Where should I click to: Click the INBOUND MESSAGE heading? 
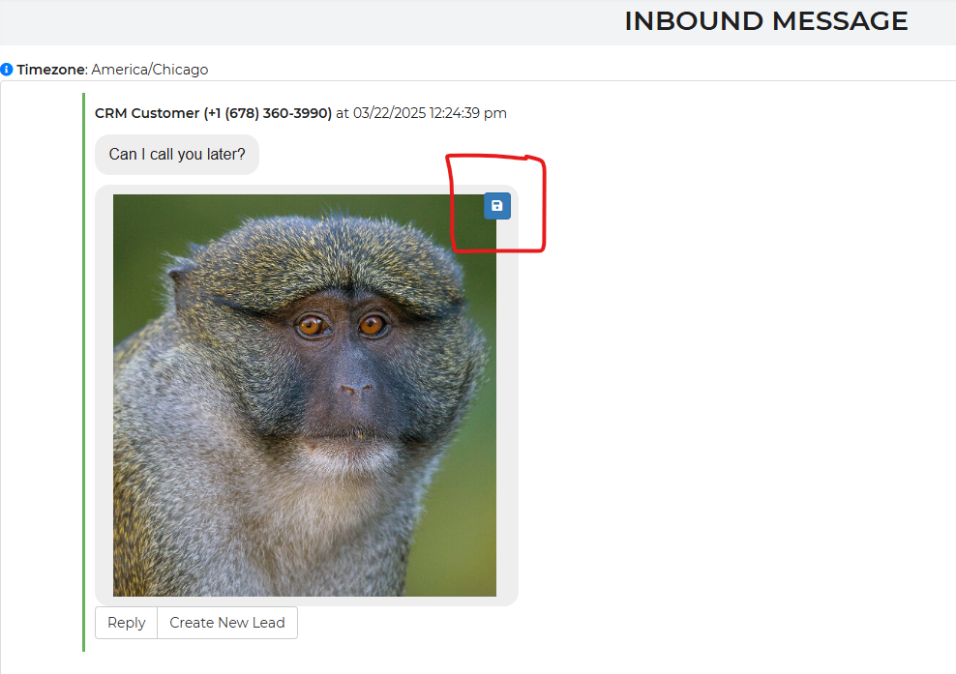(765, 21)
